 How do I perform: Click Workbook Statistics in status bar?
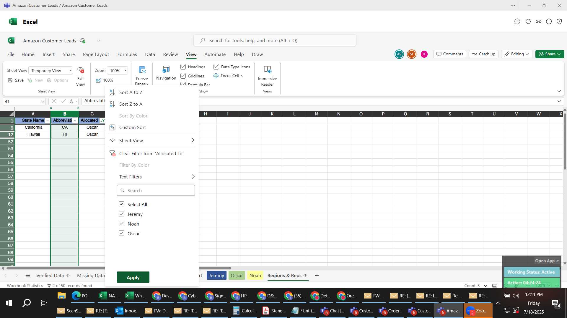(x=25, y=286)
